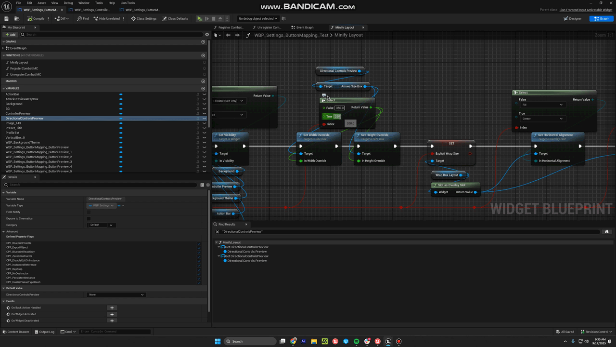The image size is (616, 347).
Task: Switch to the Event Graph tab
Action: point(304,27)
